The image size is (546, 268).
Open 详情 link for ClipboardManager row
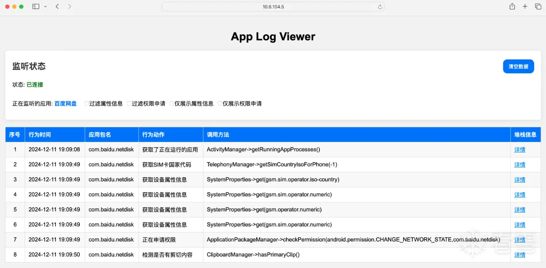coord(520,255)
